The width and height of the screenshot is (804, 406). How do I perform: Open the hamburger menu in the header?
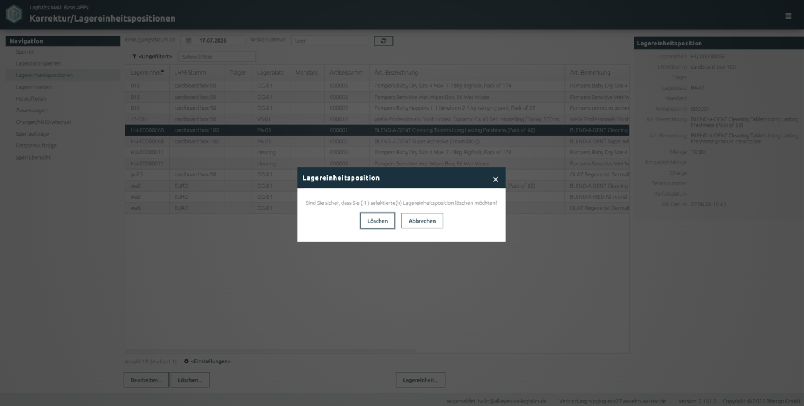coord(788,16)
